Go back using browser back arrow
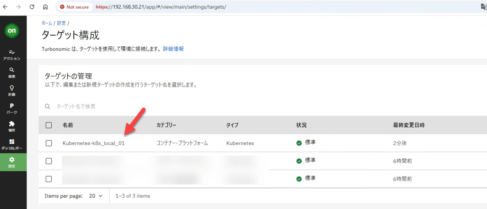 coord(5,7)
